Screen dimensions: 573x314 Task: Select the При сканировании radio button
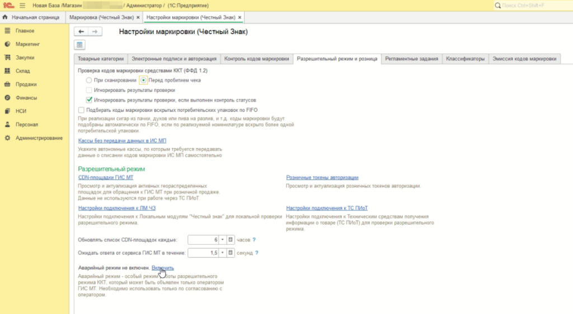[89, 80]
